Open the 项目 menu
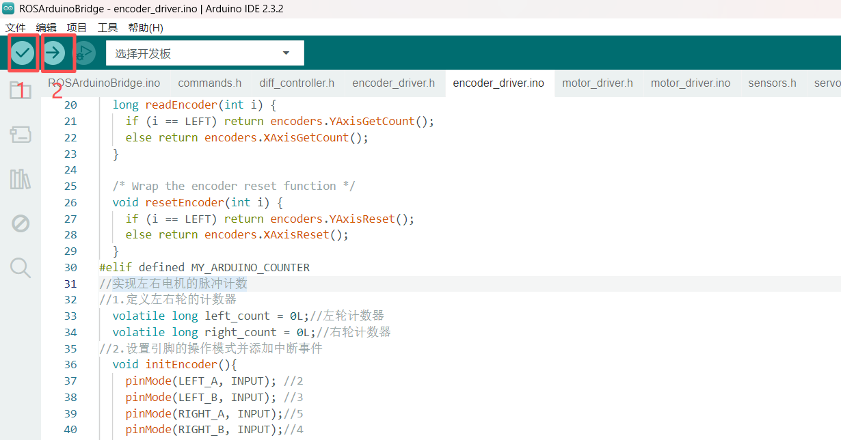 77,28
